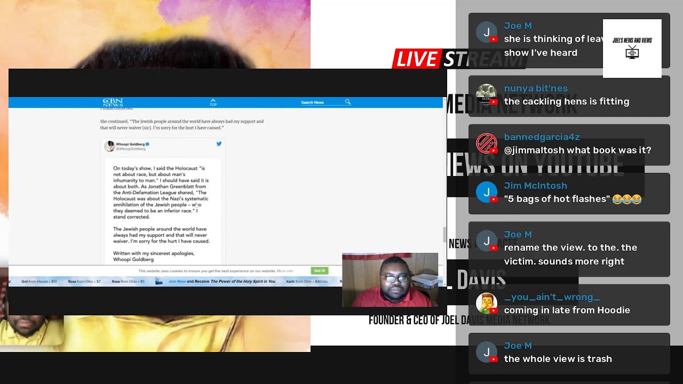Click the Joel's News and Views channel logo
This screenshot has height=384, width=683.
(x=632, y=49)
